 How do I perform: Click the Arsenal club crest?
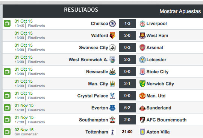click(x=142, y=48)
